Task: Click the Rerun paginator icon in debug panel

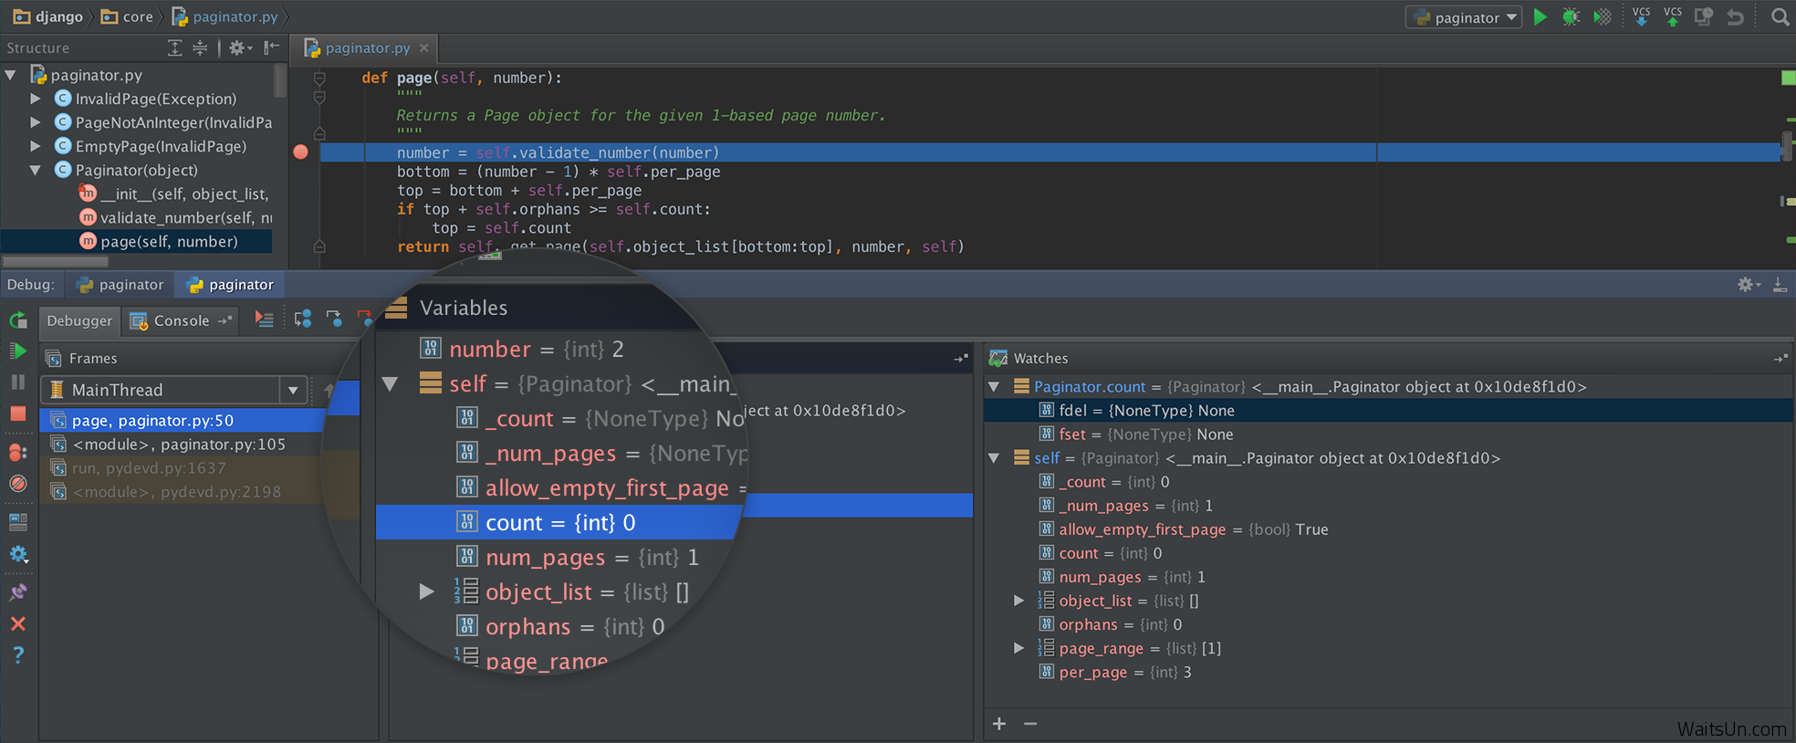Action: tap(17, 320)
